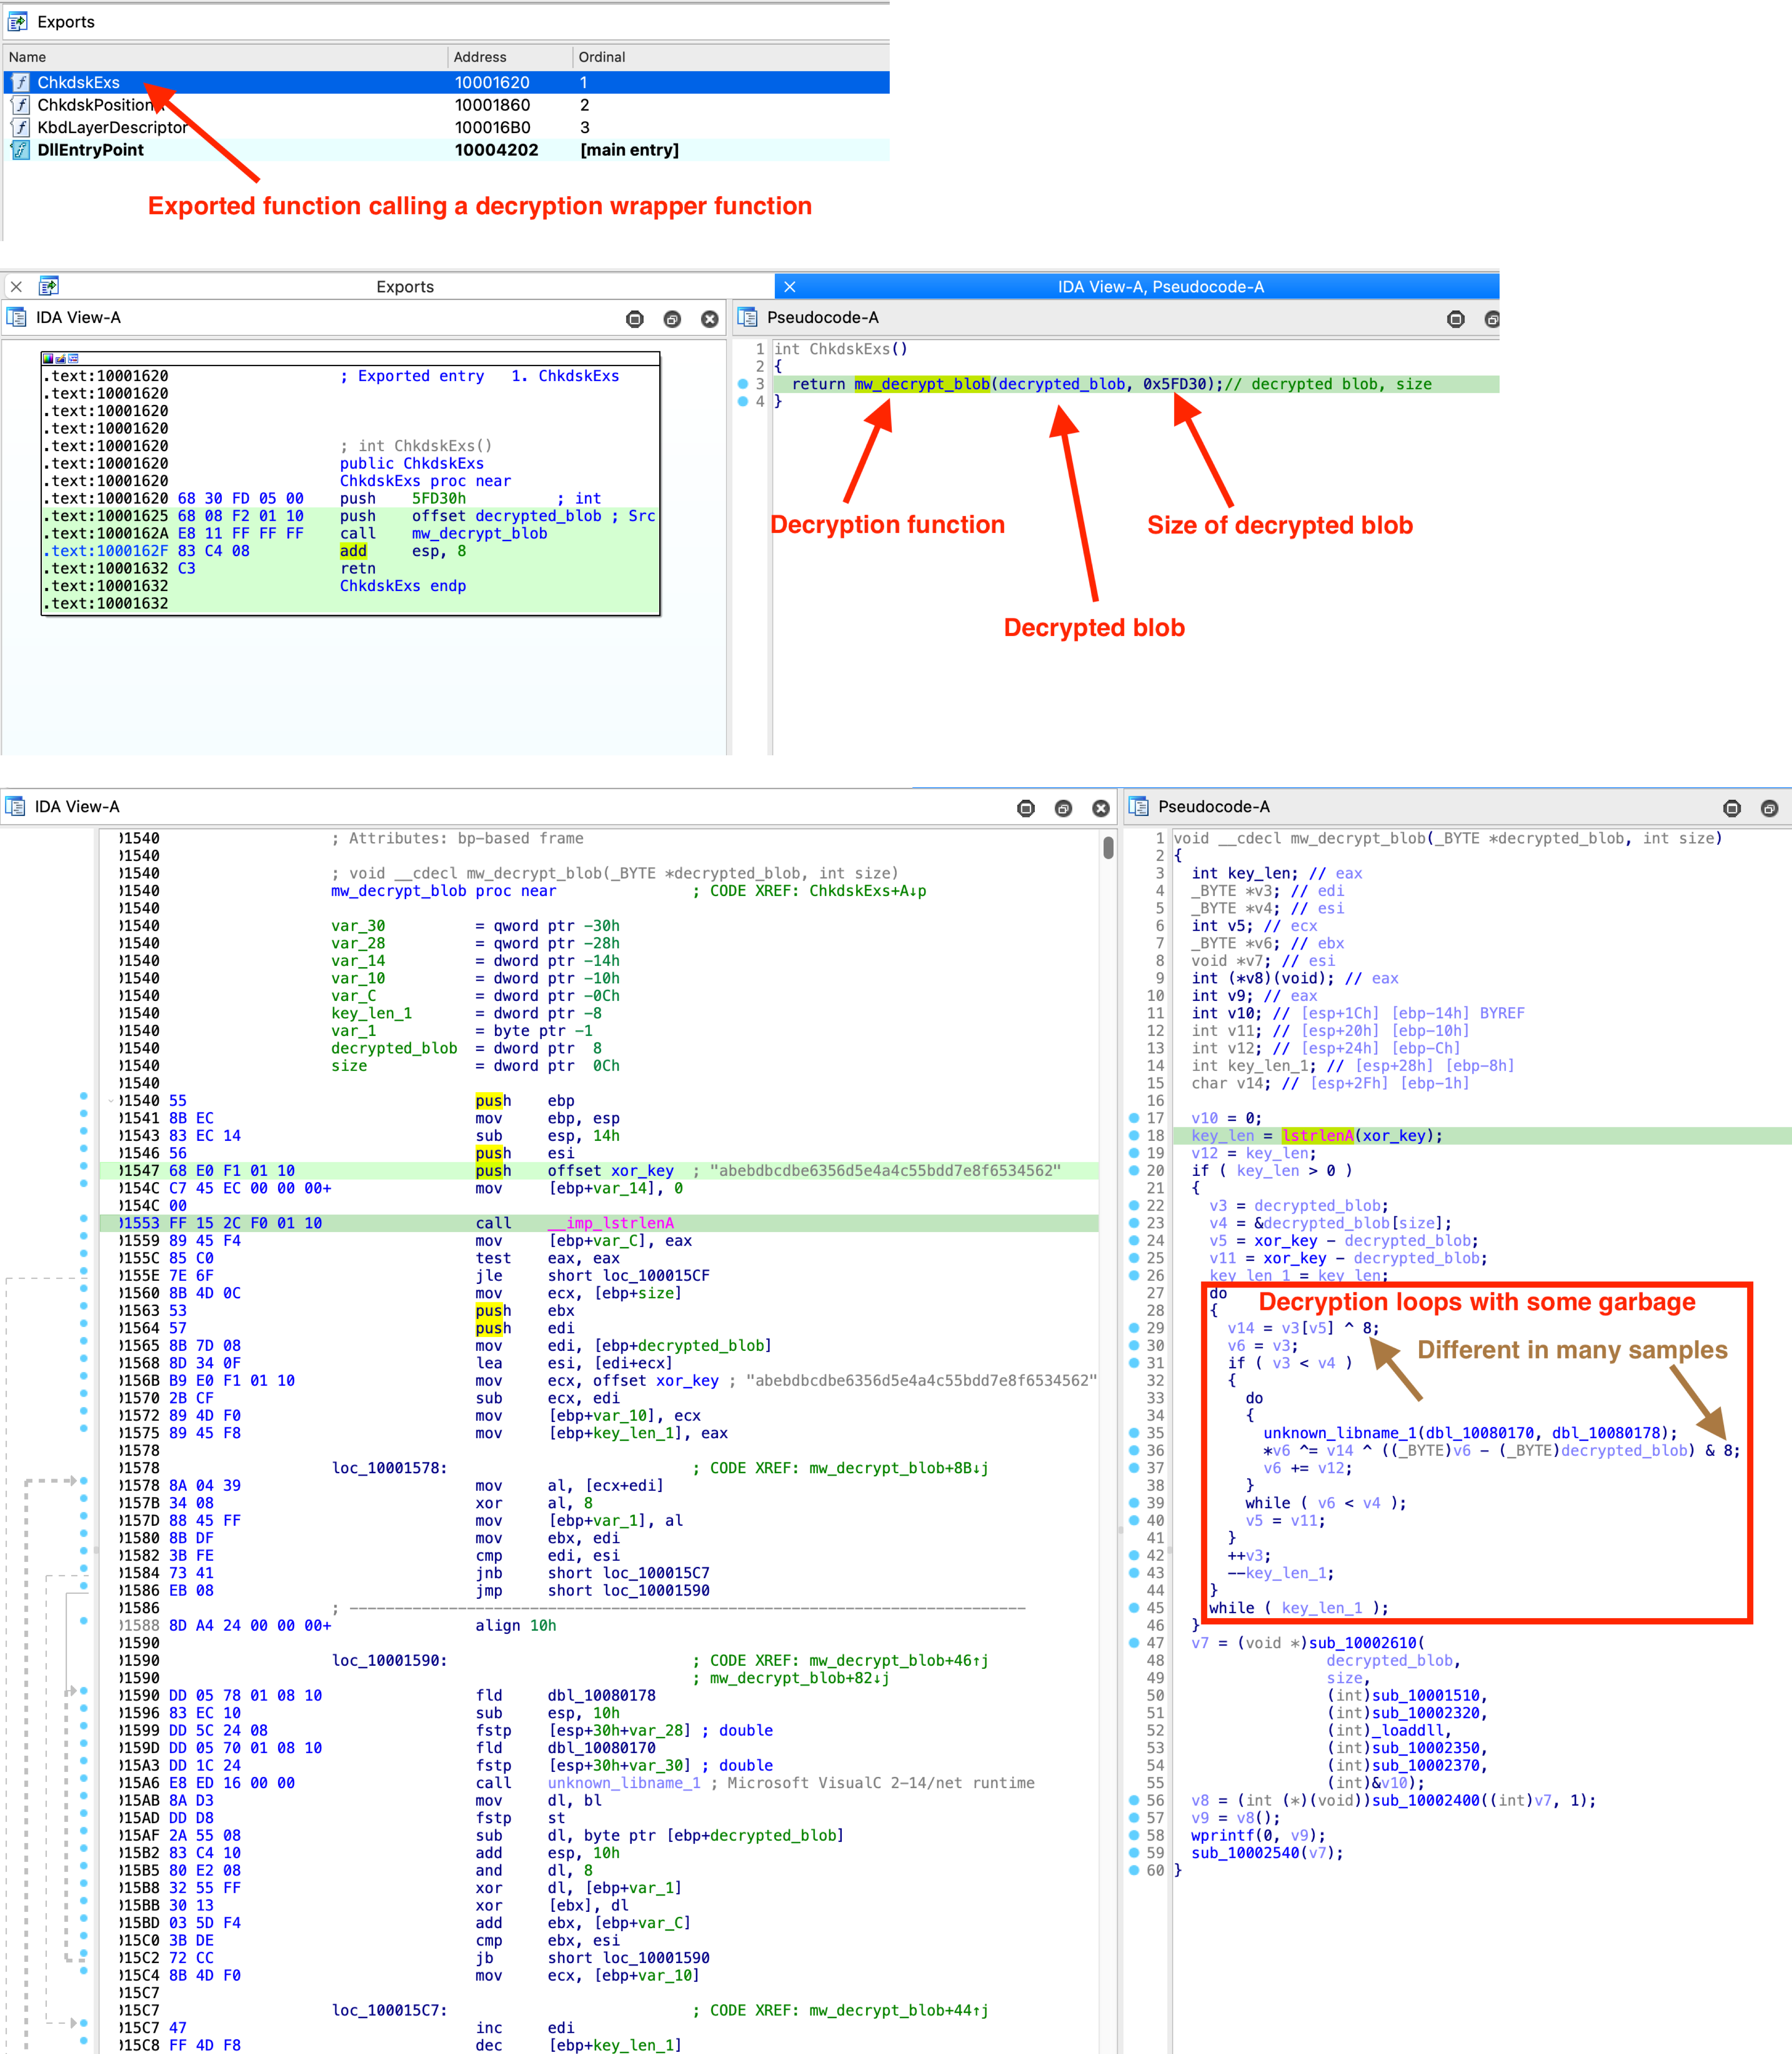Select the IDA View-A, Pseudocode-A tab
The height and width of the screenshot is (2054, 1792).
coord(1160,287)
